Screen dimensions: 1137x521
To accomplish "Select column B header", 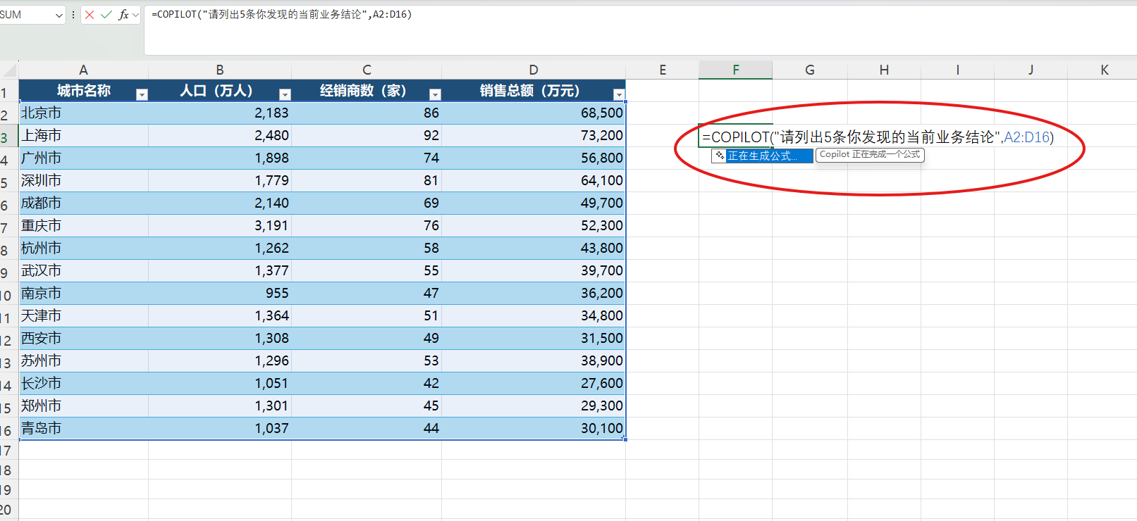I will 220,70.
